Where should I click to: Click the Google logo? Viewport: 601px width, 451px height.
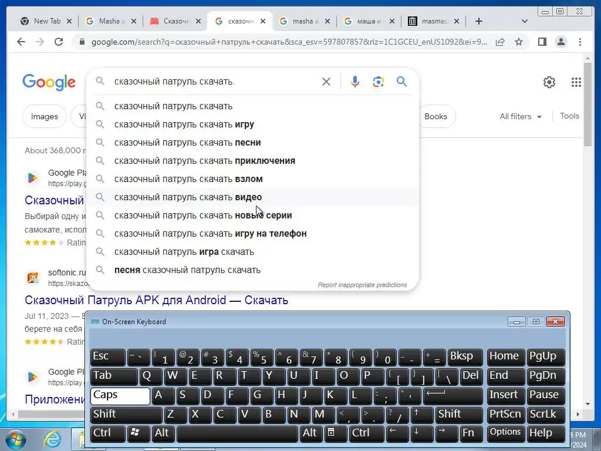(x=49, y=82)
